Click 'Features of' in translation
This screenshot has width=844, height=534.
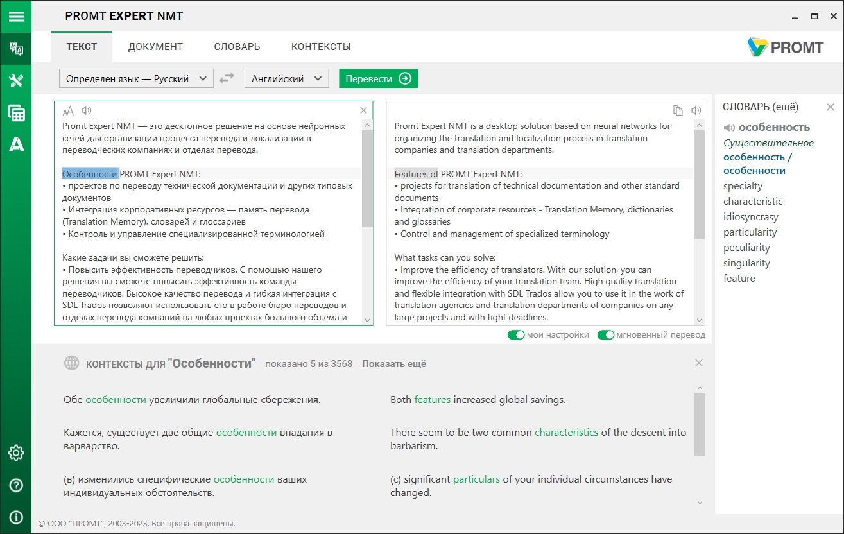click(416, 174)
